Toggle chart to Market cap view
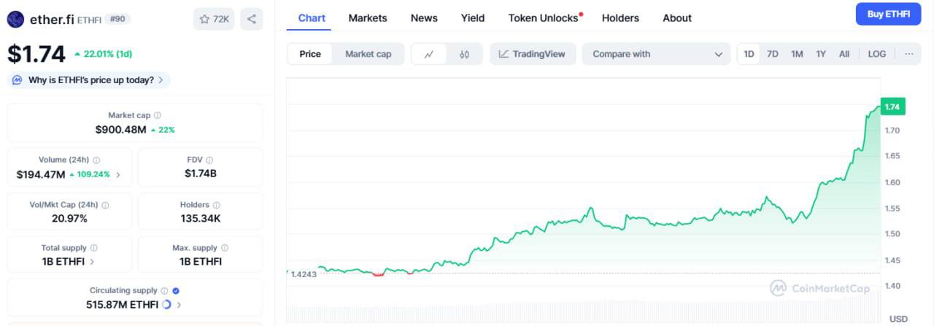 click(x=368, y=54)
